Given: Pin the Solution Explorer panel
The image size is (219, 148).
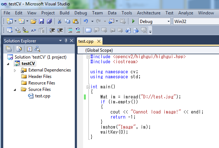Looking at the screenshot, I should click(66, 41).
